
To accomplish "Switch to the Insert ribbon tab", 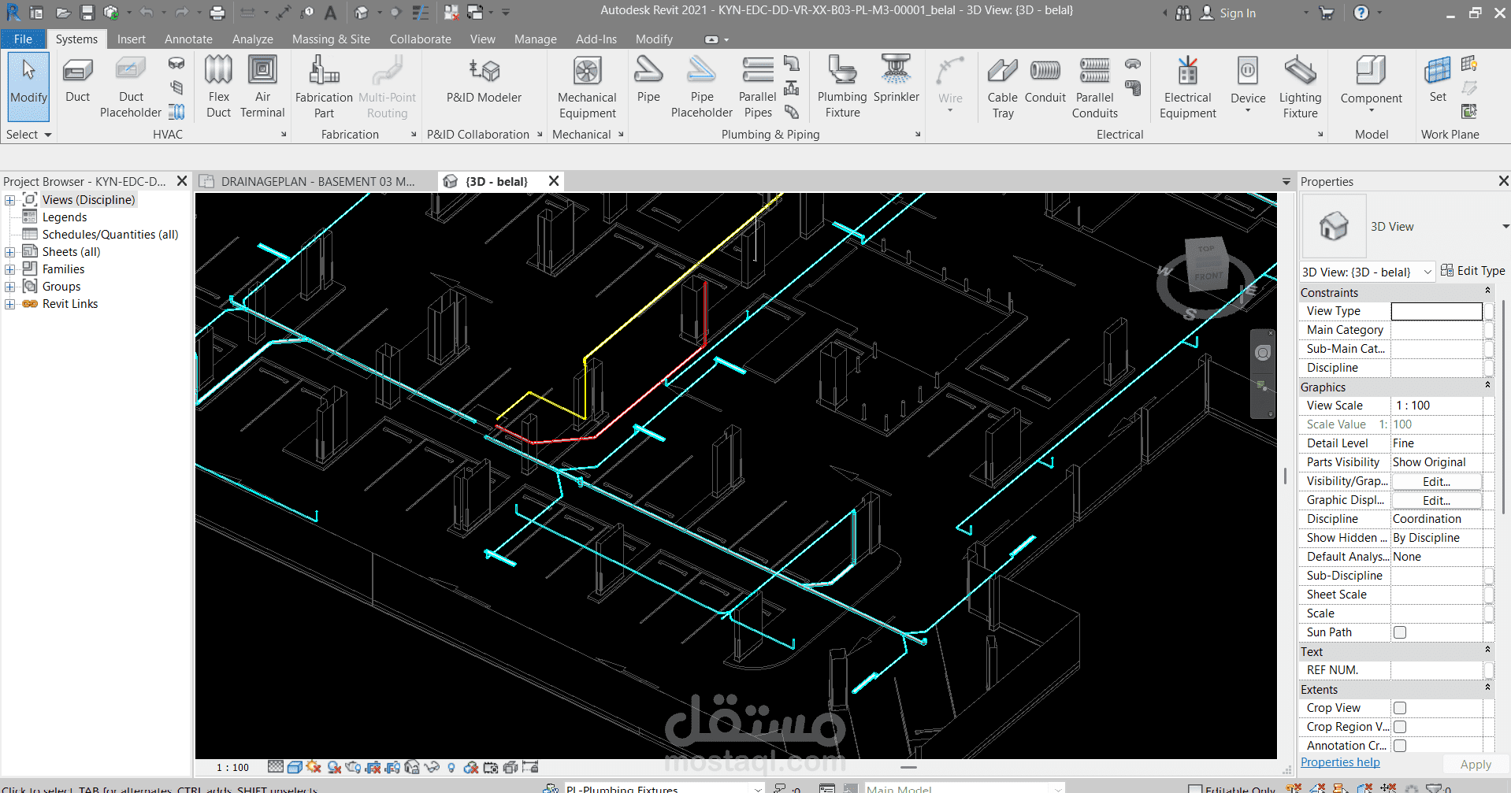I will (131, 39).
